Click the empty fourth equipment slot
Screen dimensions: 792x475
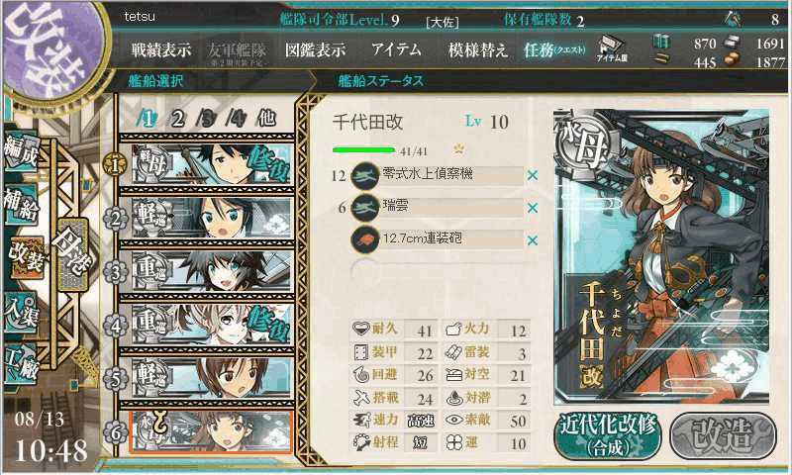[438, 272]
